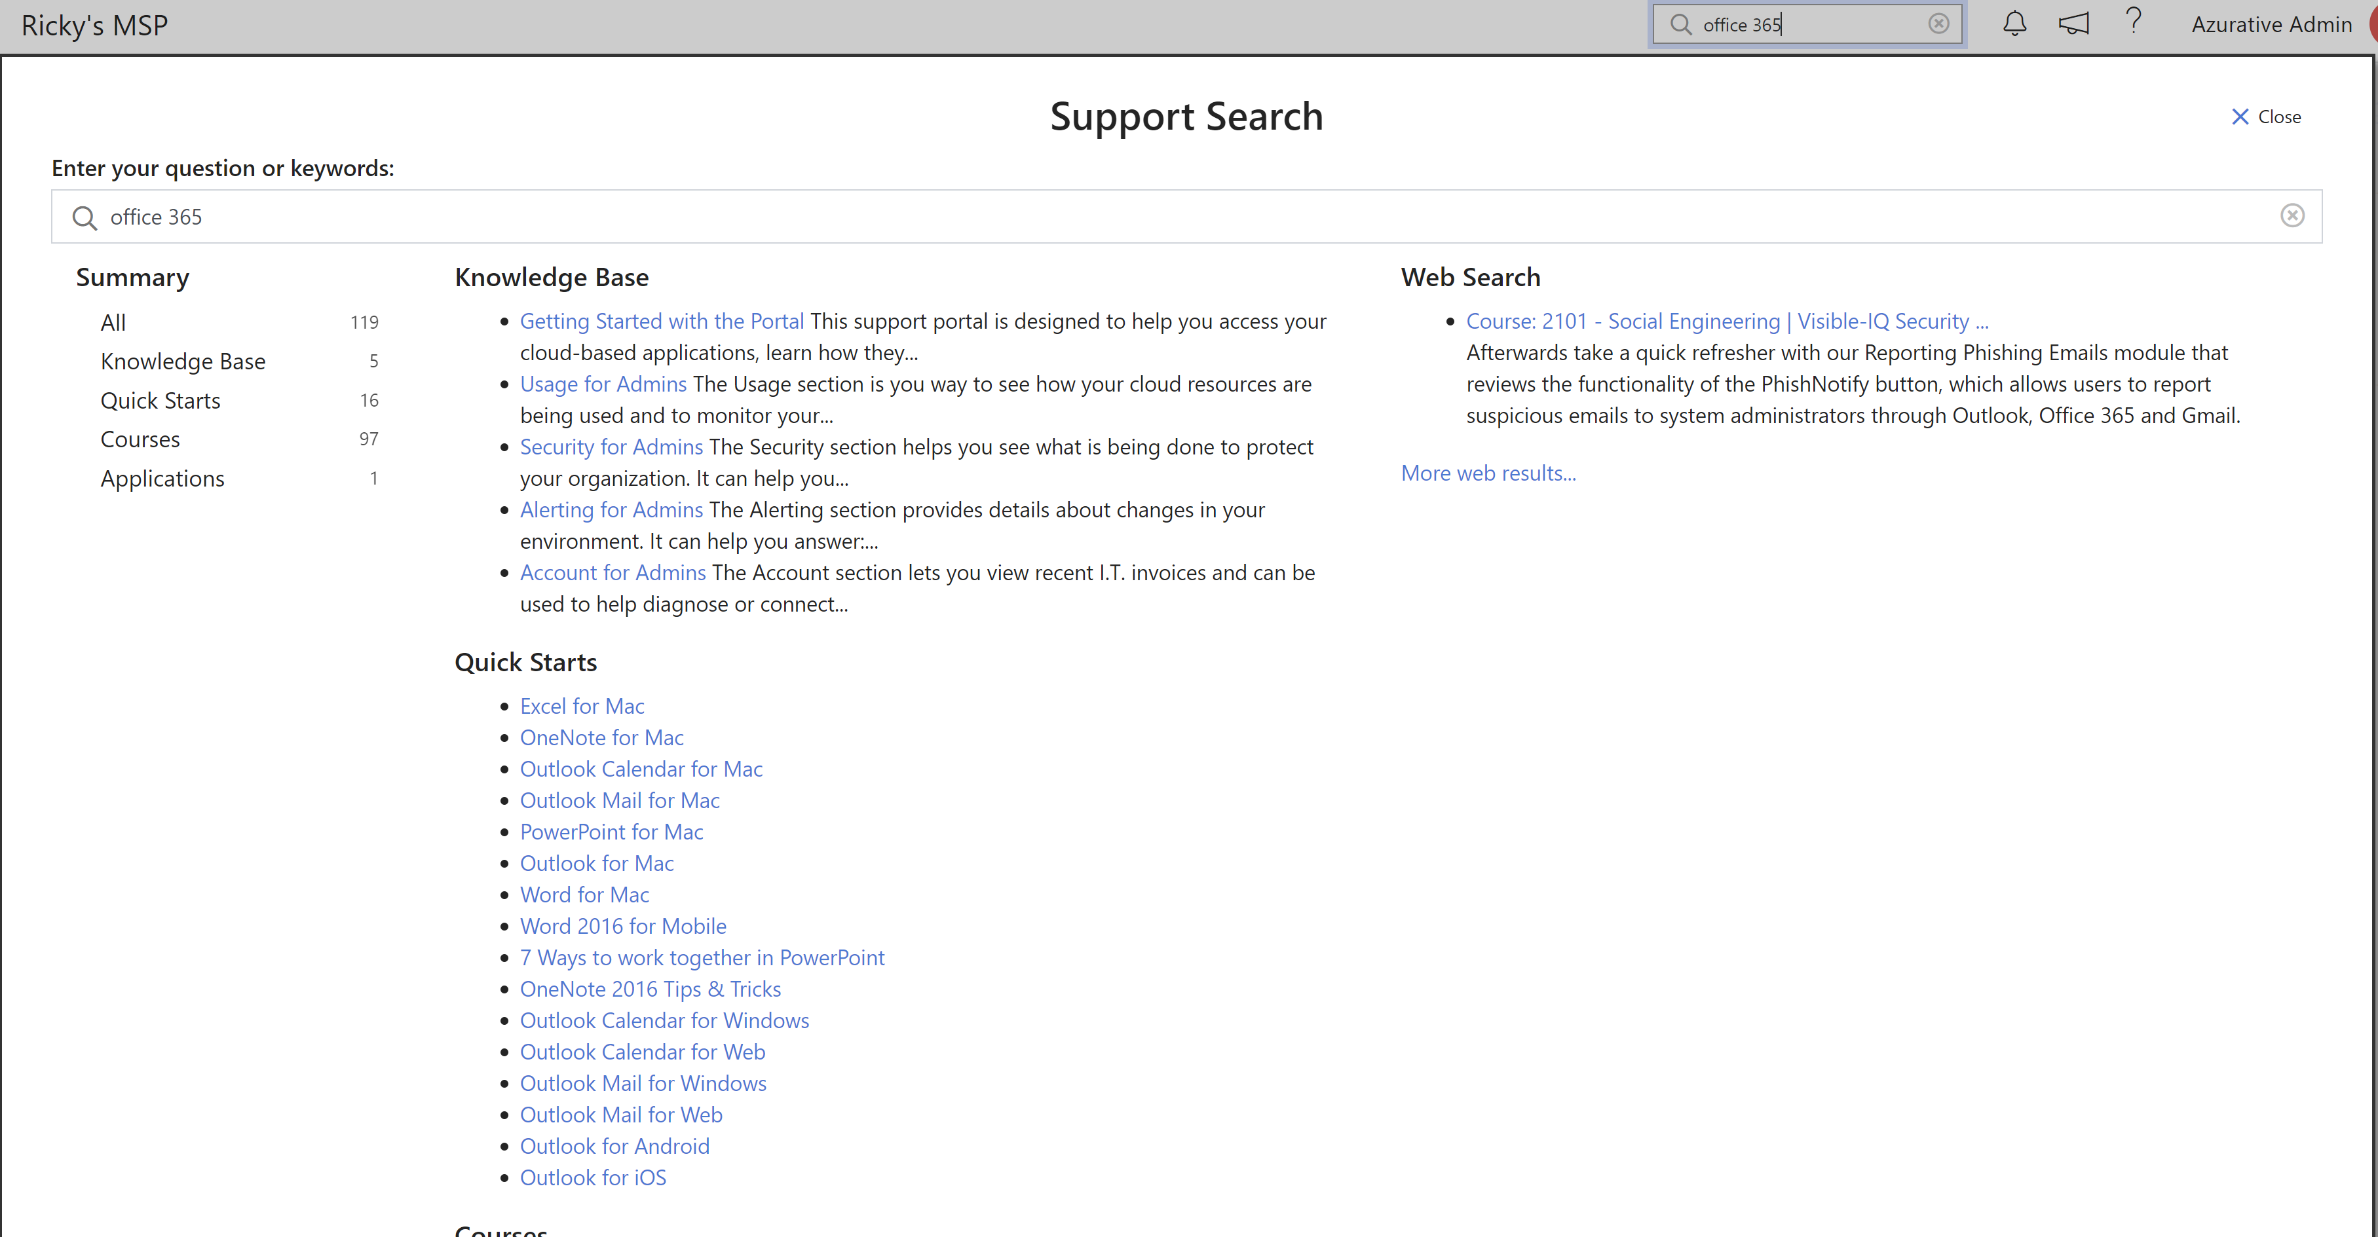Click the 119 count beside All
Viewport: 2378px width, 1237px height.
364,322
